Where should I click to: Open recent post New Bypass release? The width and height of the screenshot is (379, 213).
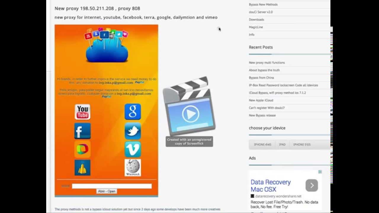point(262,115)
